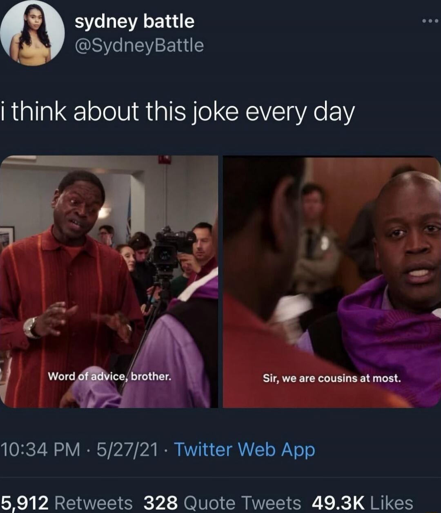
Task: Open the left image with red-shirt man
Action: point(109,282)
